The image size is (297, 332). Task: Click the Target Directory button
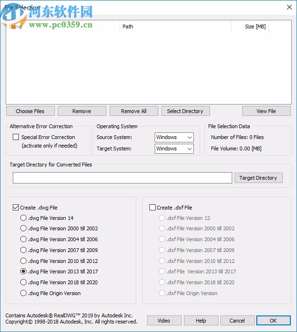coord(259,178)
